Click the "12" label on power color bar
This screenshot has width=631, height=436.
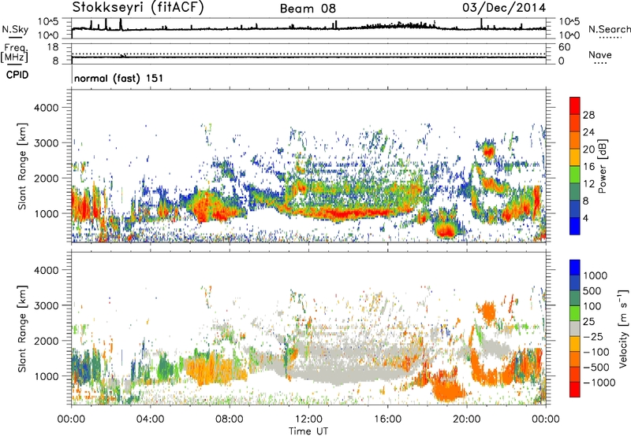click(588, 184)
